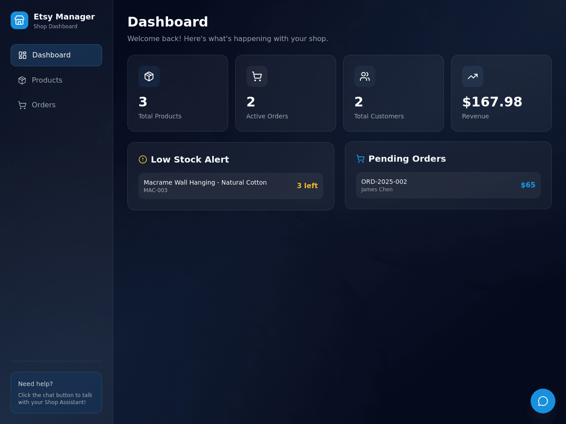Click the Active Orders label

[x=267, y=116]
